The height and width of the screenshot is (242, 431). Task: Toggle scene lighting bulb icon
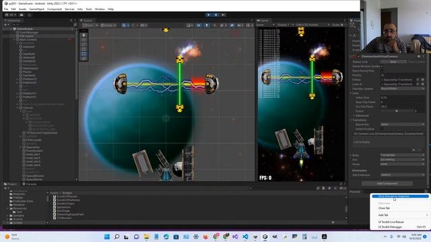[207, 26]
